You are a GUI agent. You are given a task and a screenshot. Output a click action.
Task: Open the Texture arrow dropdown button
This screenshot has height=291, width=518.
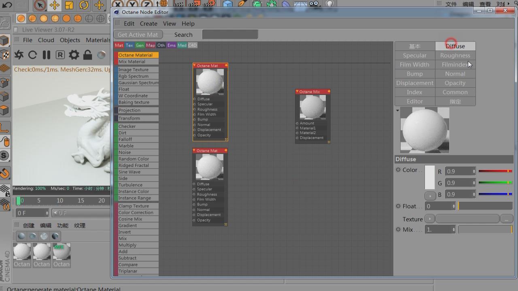430,219
